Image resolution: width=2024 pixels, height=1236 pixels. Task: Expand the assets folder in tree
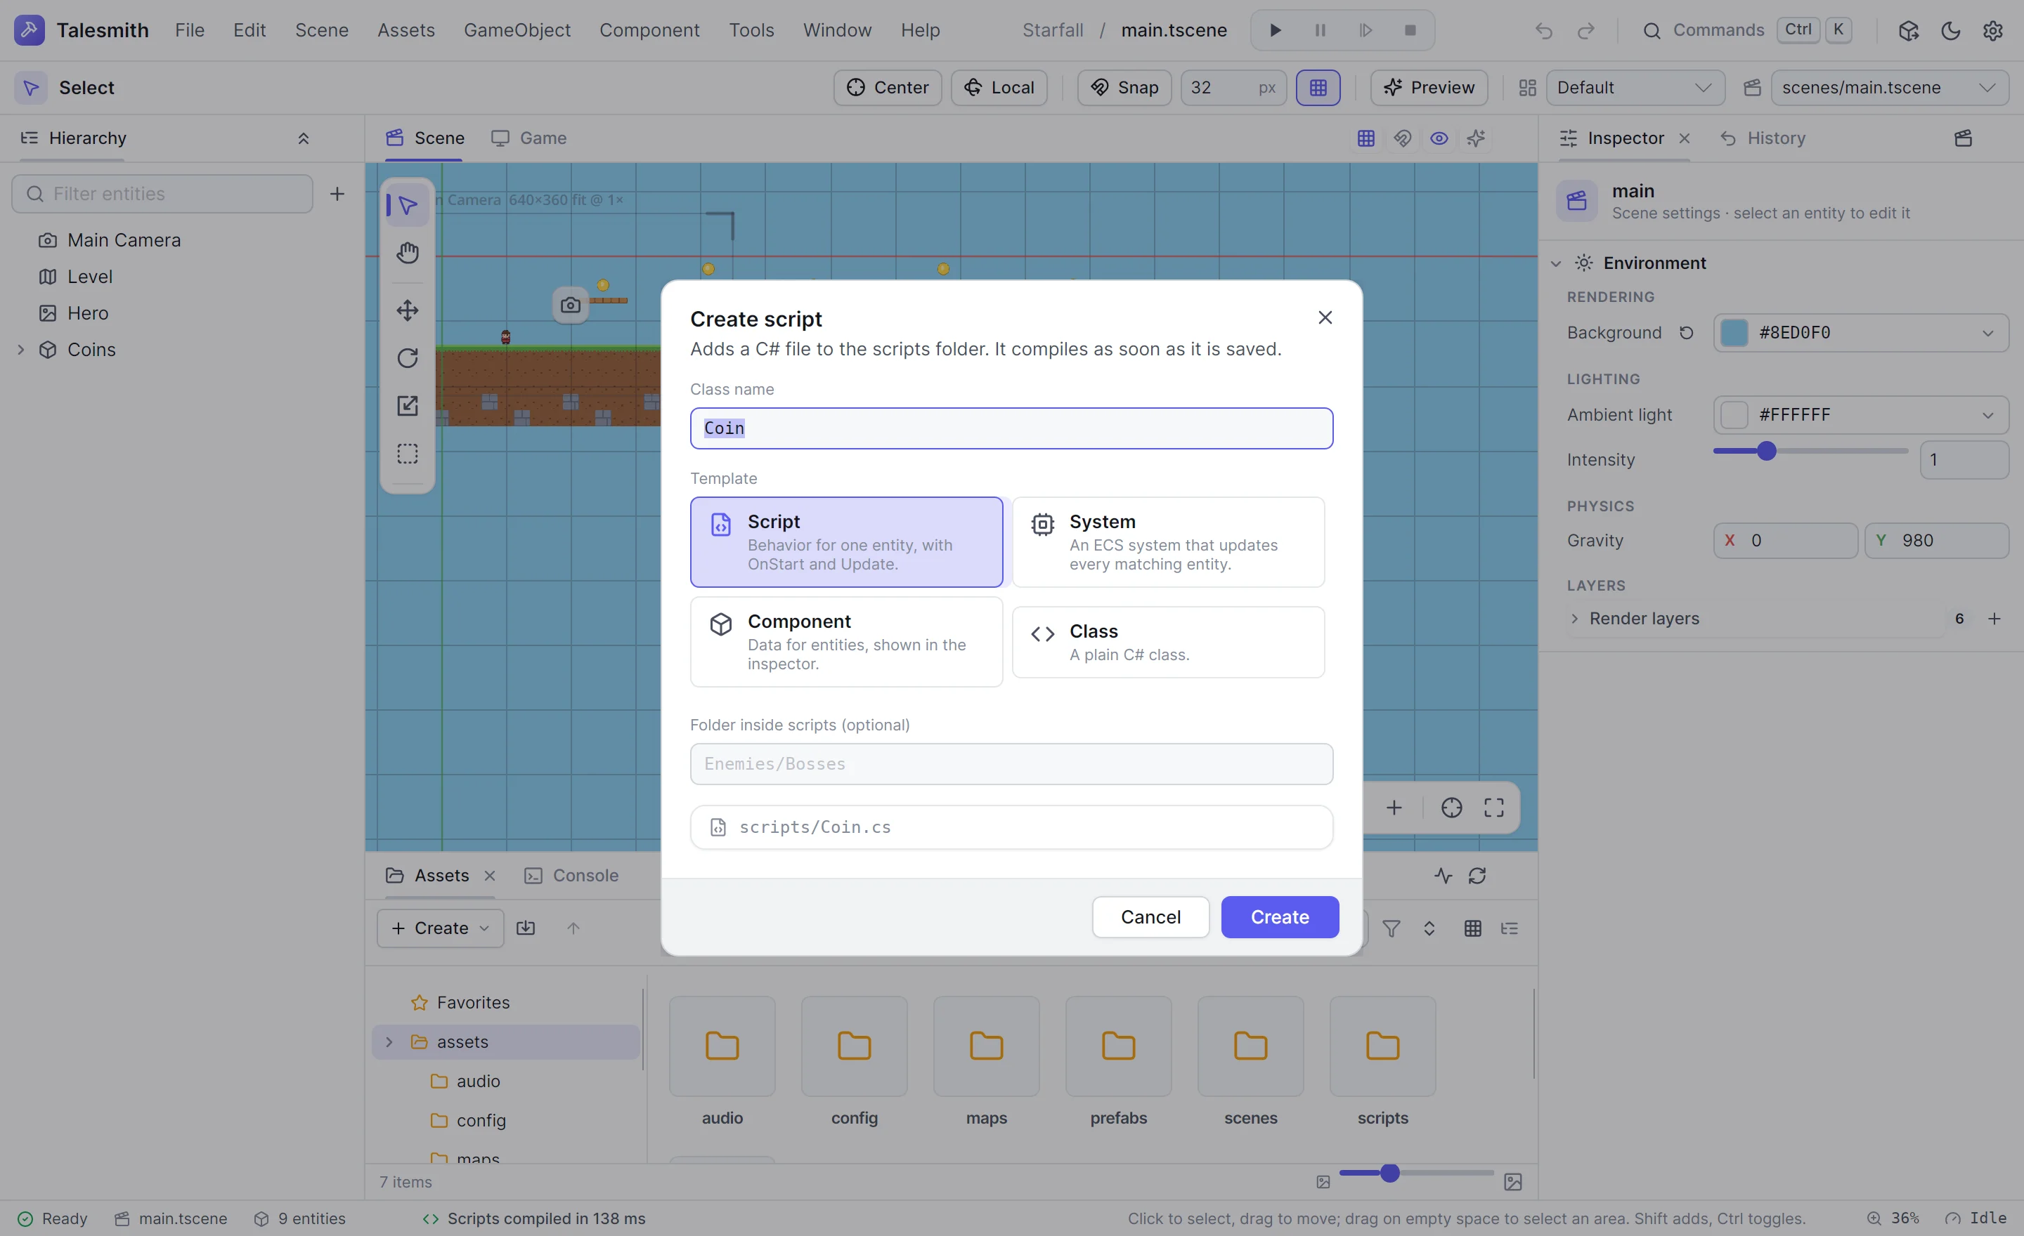tap(389, 1042)
